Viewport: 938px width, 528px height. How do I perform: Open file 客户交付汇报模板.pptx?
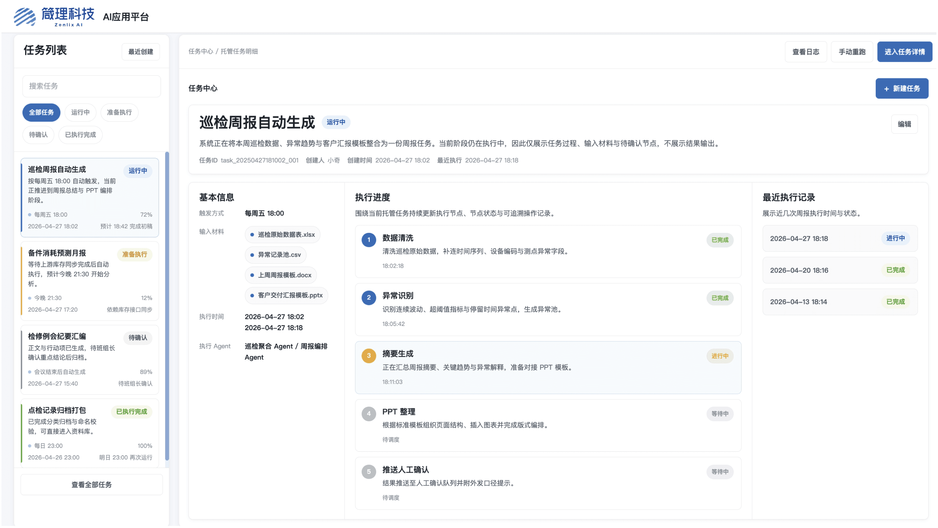point(287,295)
